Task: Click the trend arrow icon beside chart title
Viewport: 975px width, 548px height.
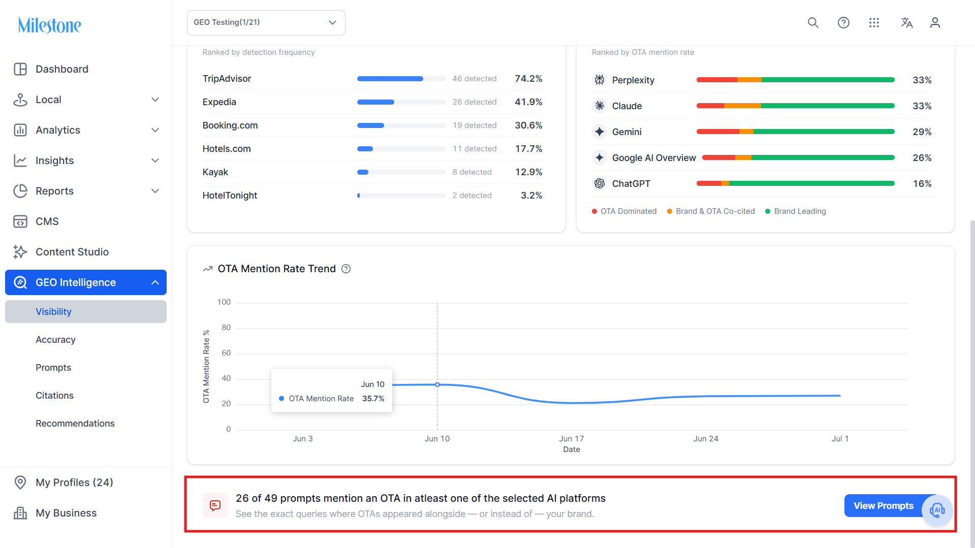Action: point(208,269)
